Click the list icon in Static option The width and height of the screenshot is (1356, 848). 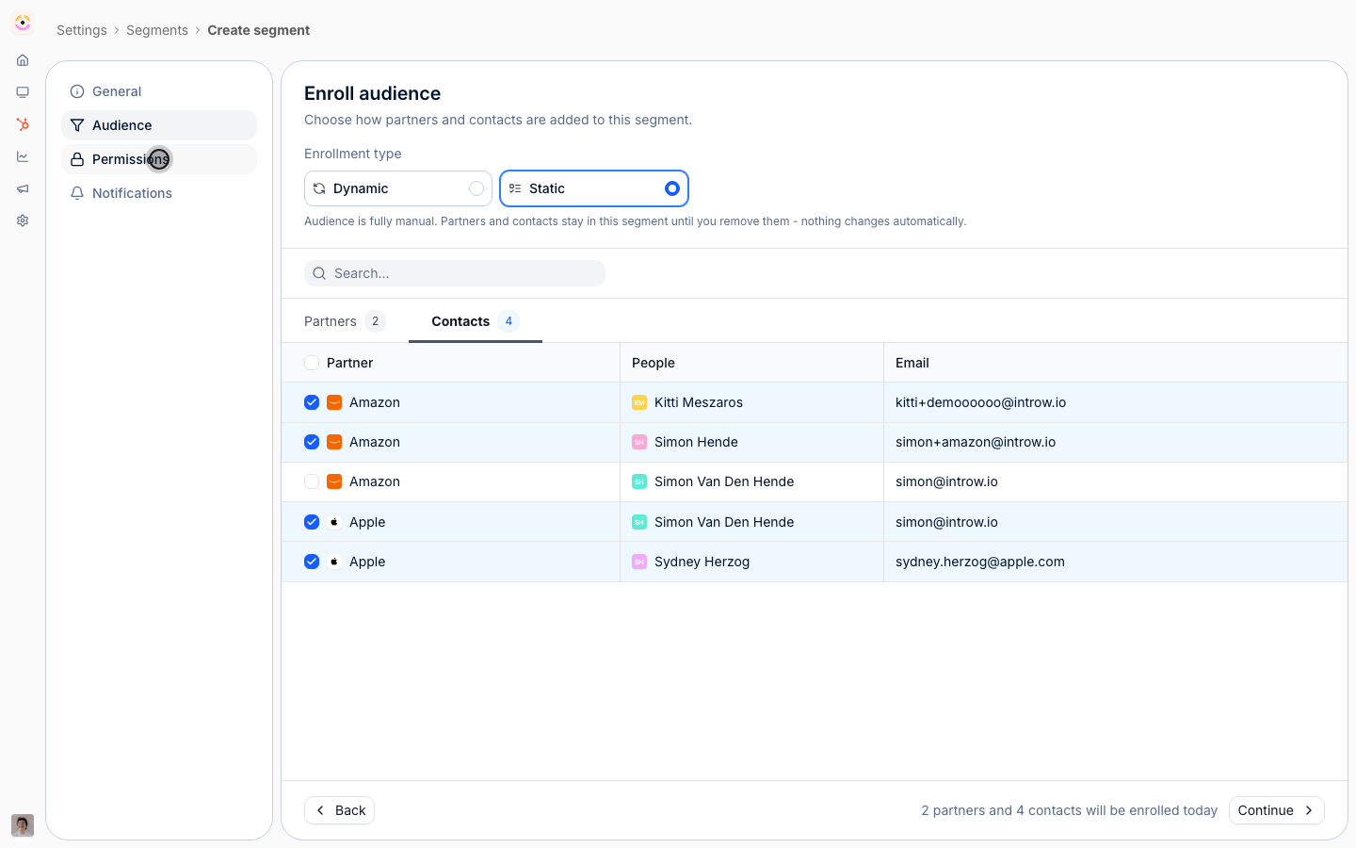515,188
